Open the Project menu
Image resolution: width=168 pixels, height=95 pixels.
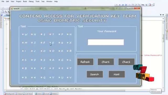click(19, 2)
